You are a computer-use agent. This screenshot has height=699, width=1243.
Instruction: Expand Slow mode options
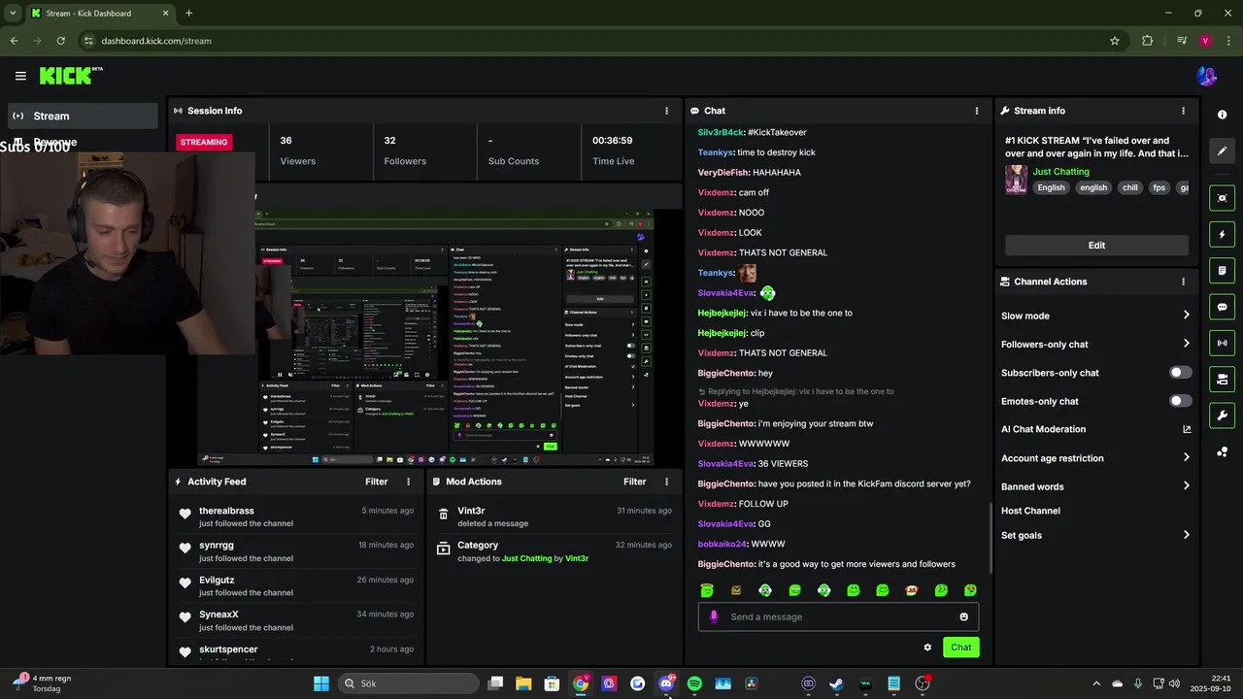point(1186,316)
